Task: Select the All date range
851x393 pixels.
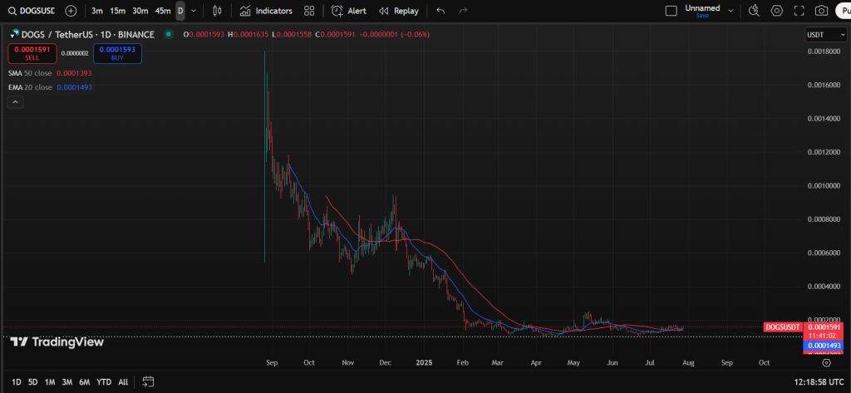Action: point(123,382)
